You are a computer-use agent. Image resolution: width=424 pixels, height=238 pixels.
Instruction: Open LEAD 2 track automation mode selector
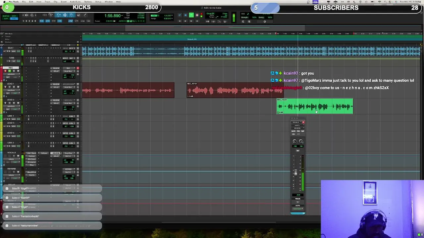tap(16, 109)
